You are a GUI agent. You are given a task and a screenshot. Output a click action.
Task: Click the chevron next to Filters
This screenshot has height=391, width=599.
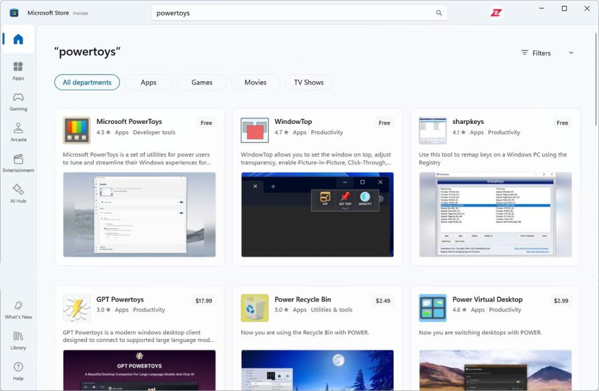coord(571,53)
